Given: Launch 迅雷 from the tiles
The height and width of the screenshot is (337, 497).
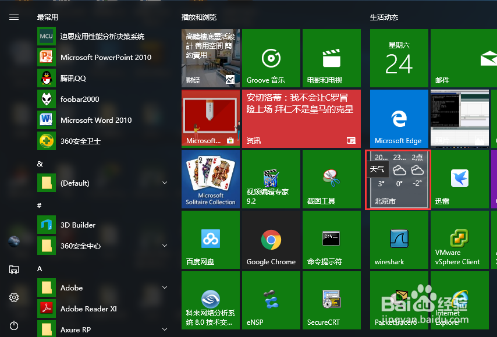Looking at the screenshot, I should tap(459, 179).
